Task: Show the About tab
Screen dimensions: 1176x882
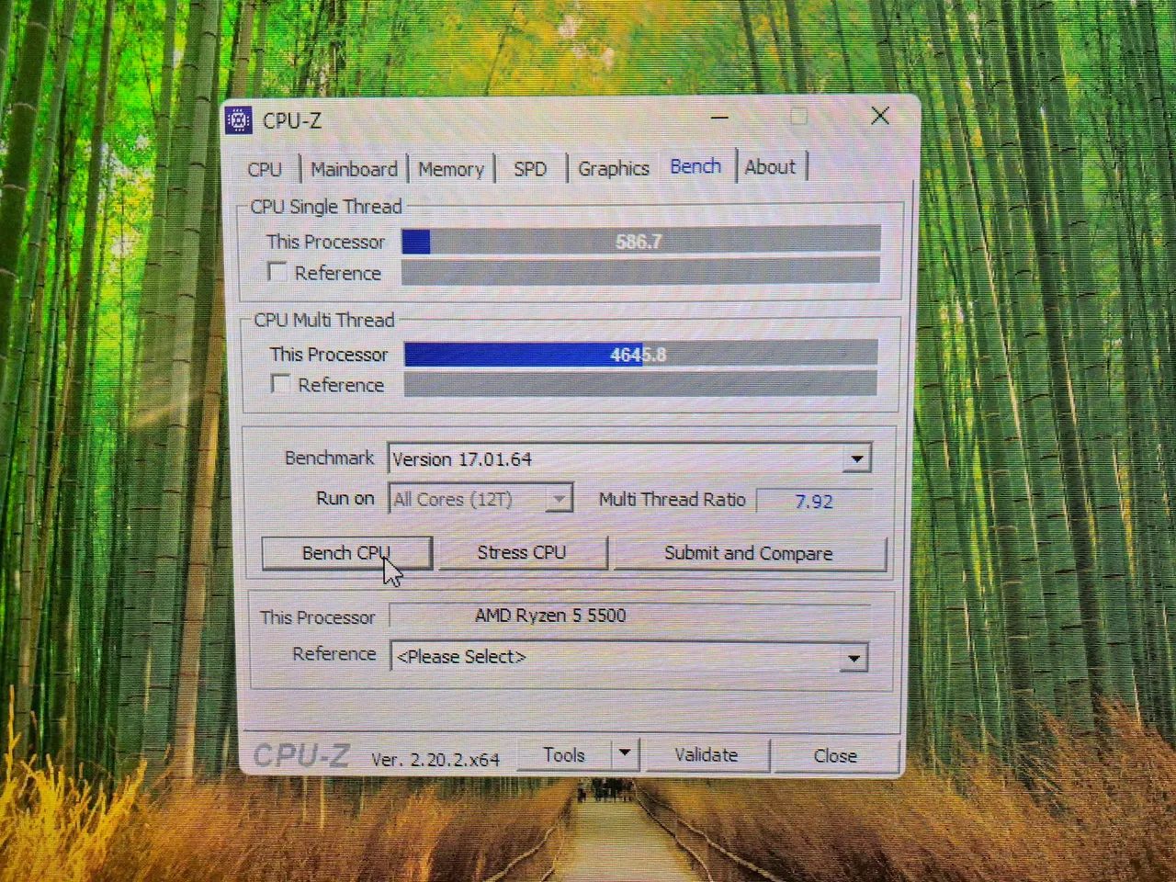Action: click(770, 167)
